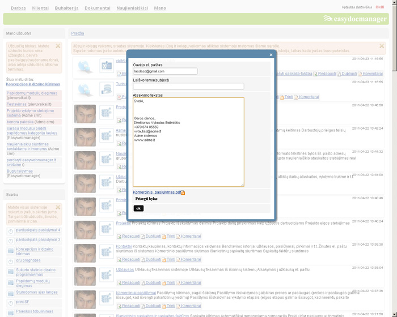This screenshot has width=397, height=317.
Task: Click the user photo in the Projektai row
Action: tap(85, 230)
